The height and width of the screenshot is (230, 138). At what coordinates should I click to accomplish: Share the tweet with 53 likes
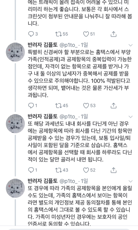tap(114, 105)
